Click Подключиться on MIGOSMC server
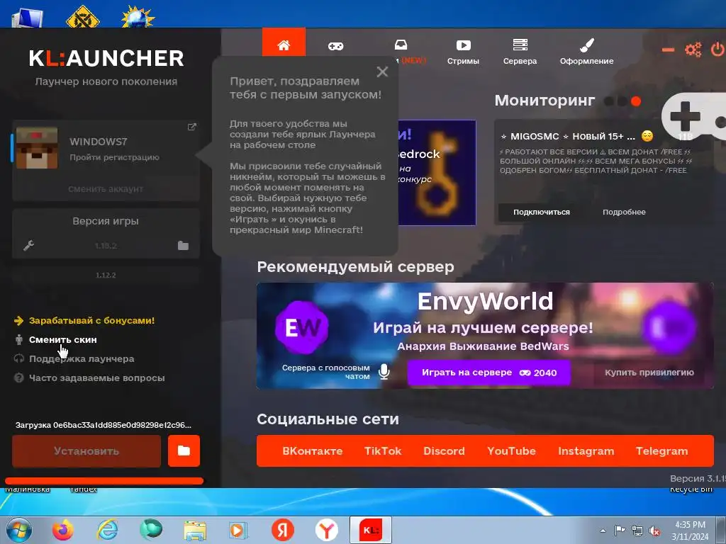This screenshot has height=544, width=726. pyautogui.click(x=541, y=212)
